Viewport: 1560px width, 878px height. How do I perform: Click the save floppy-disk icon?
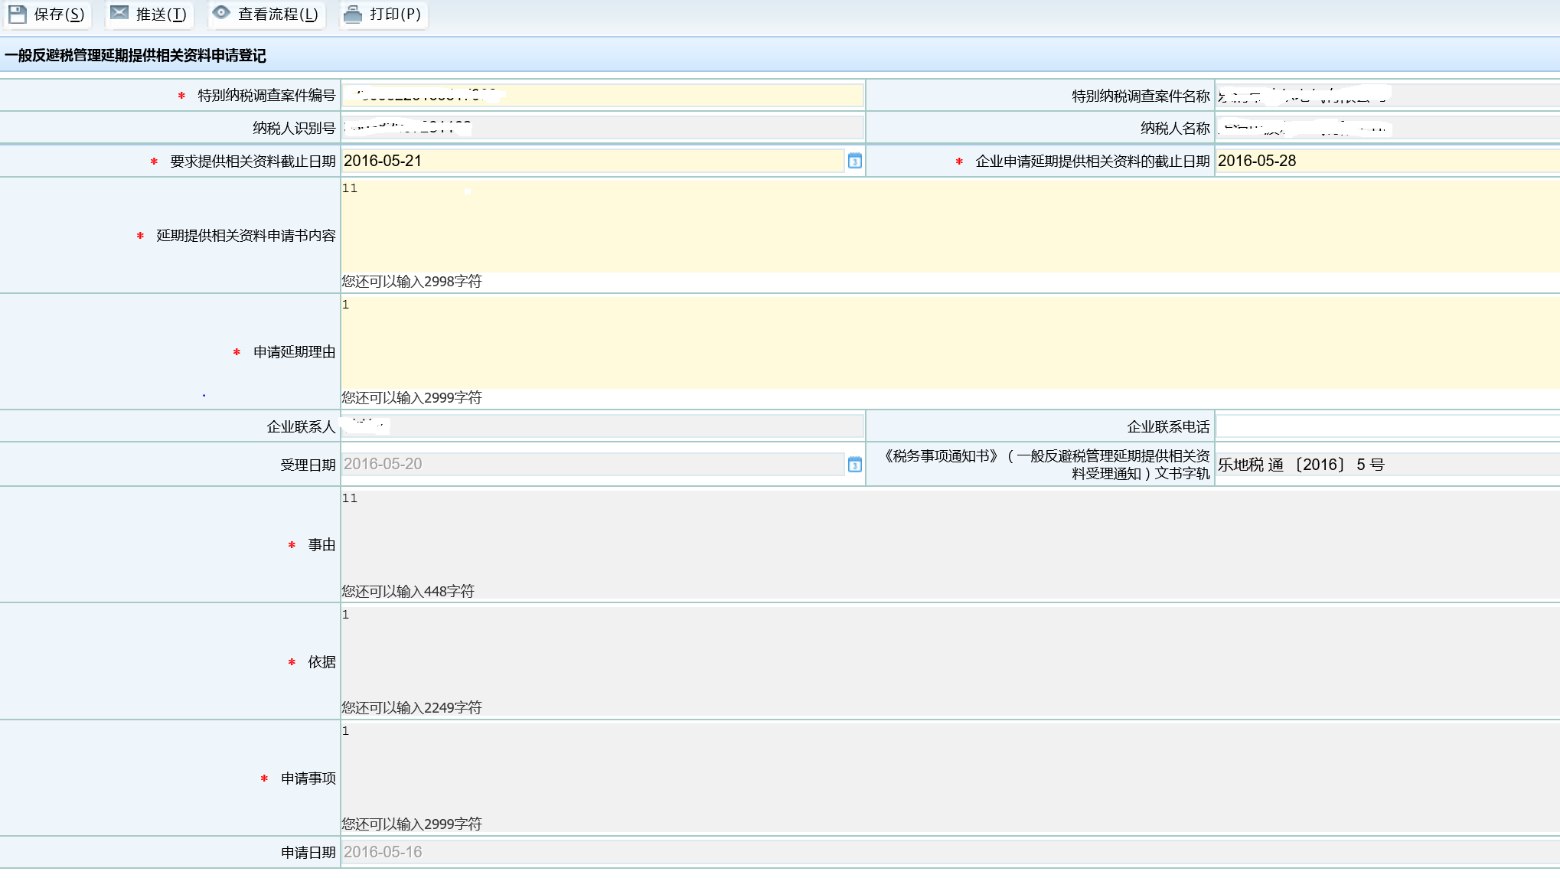(x=18, y=14)
